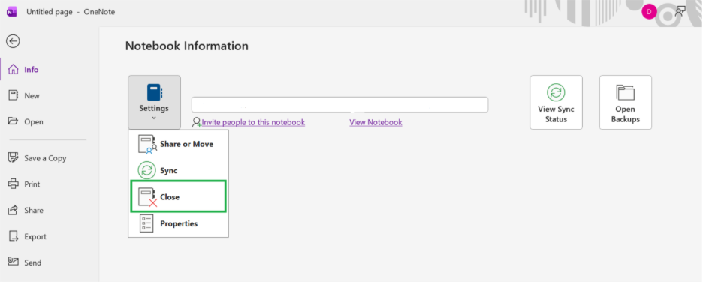The image size is (703, 282).
Task: Click the feedback person icon
Action: coord(680,11)
